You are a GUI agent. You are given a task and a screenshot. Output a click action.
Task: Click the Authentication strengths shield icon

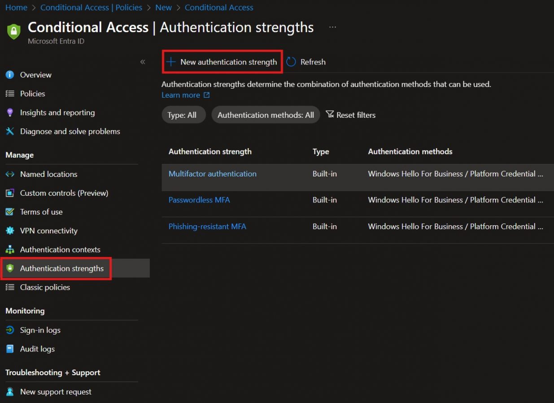10,268
